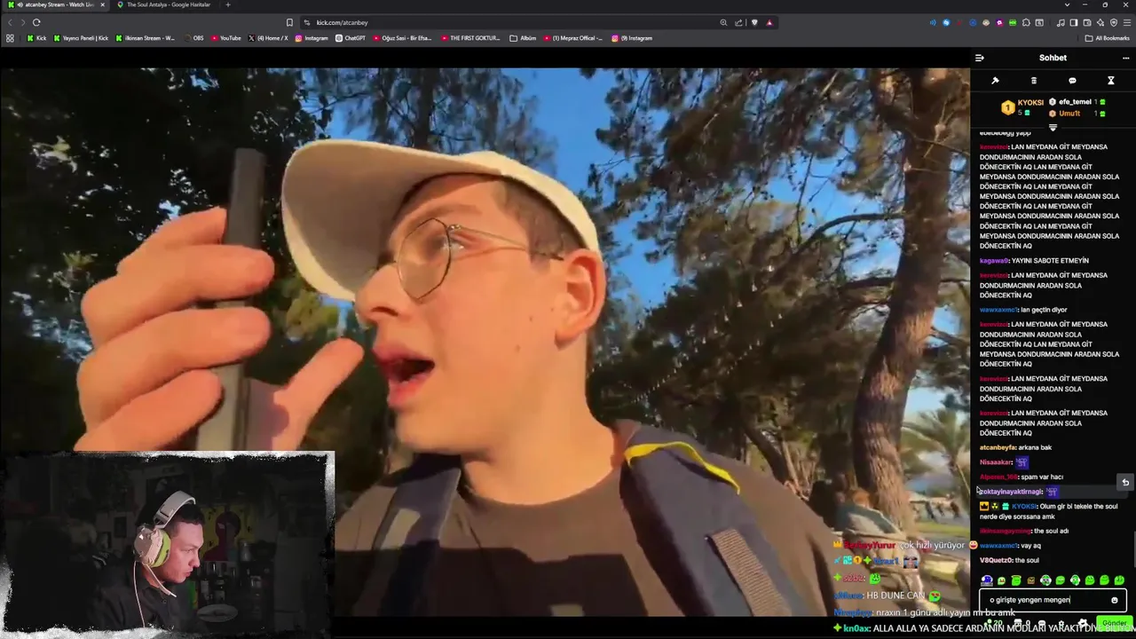Image resolution: width=1136 pixels, height=639 pixels.
Task: Click username kagawa9 in chat
Action: (x=994, y=261)
